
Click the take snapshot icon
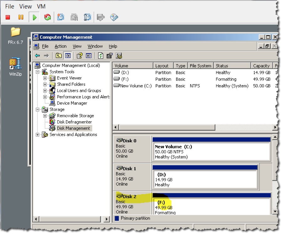[61, 17]
